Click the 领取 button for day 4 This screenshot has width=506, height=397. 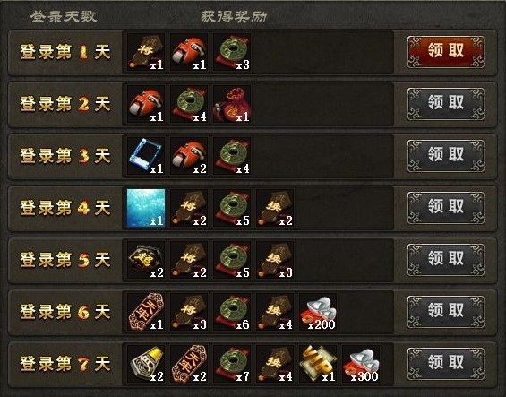[446, 208]
